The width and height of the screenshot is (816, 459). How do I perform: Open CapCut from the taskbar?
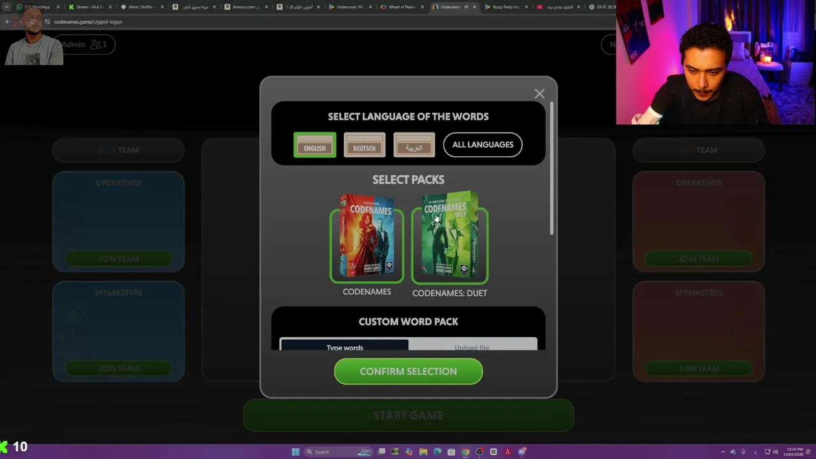[x=493, y=452]
